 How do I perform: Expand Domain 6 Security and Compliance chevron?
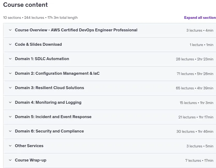10,131
